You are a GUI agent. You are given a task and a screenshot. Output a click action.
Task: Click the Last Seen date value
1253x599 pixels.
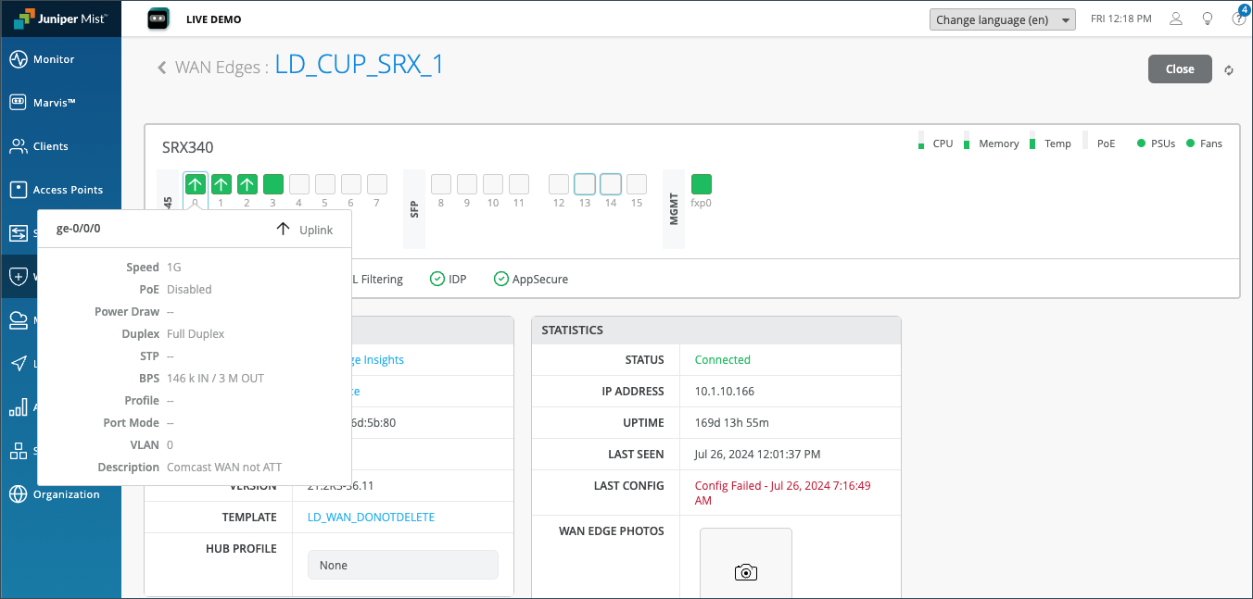(x=757, y=455)
